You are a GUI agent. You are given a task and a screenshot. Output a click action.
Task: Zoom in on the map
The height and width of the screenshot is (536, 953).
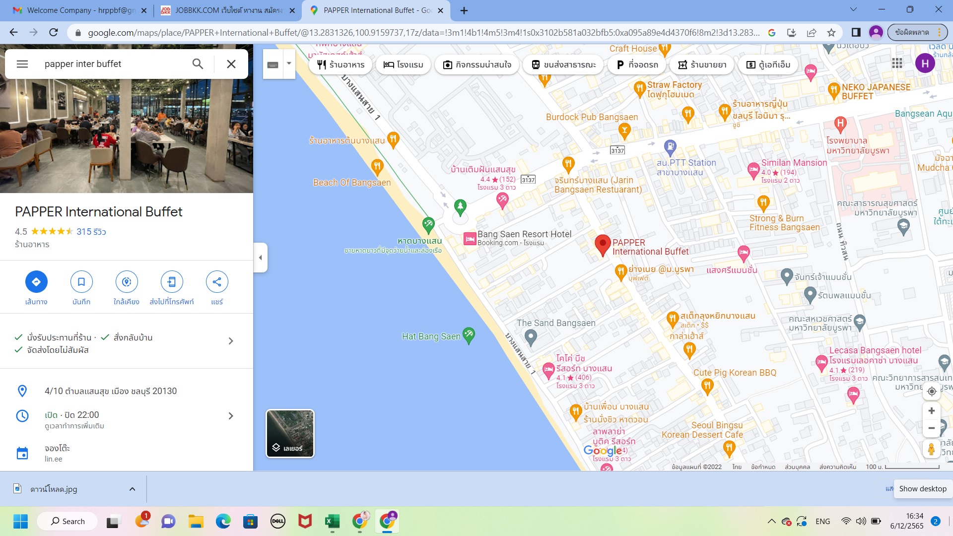point(932,411)
